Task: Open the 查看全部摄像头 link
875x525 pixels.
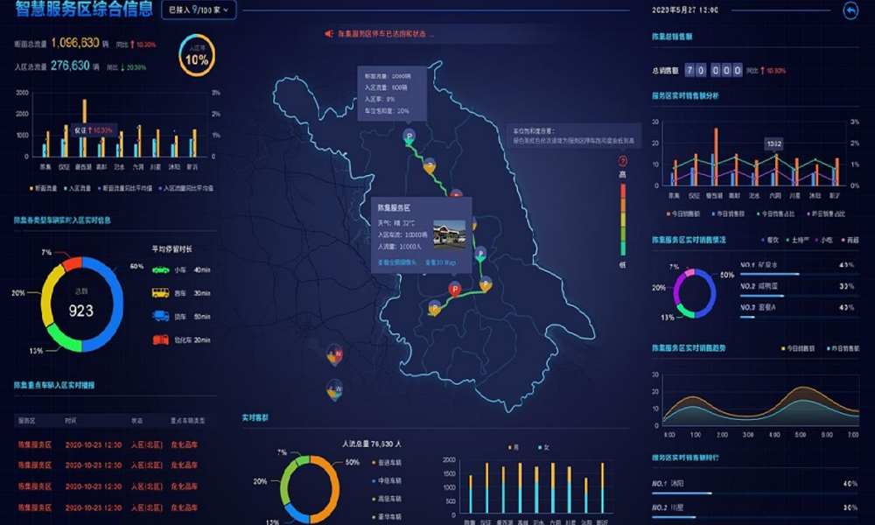Action: point(396,262)
